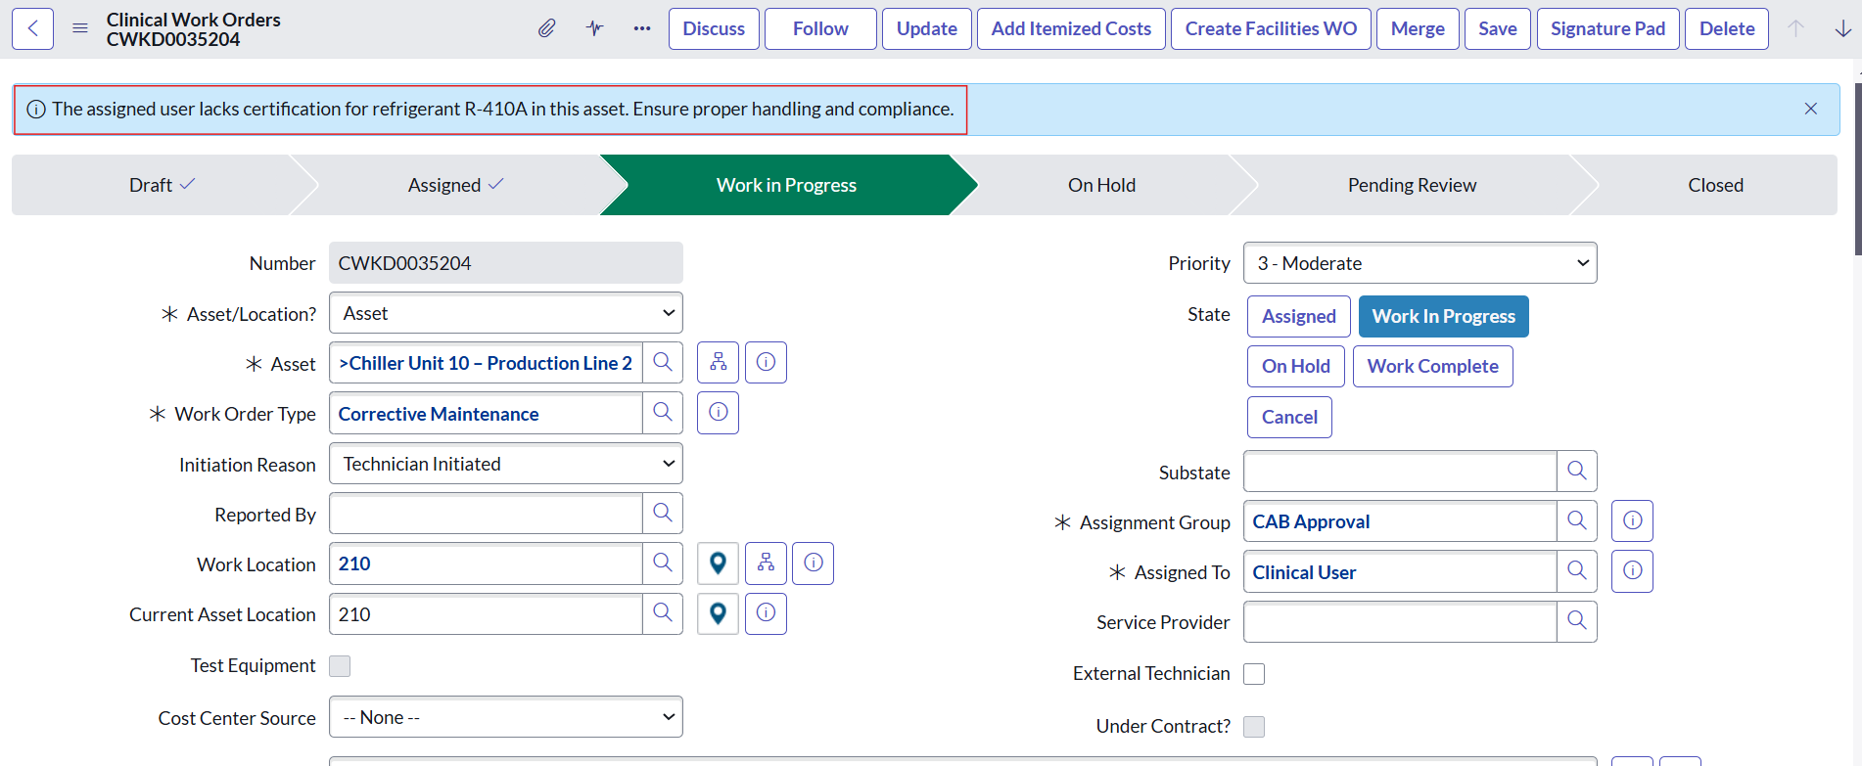Go to previous record with up arrow
Viewport: 1862px width, 766px height.
(x=1795, y=28)
